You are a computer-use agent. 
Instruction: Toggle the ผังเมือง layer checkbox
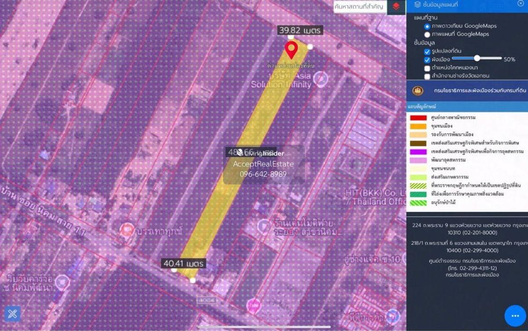(x=427, y=59)
